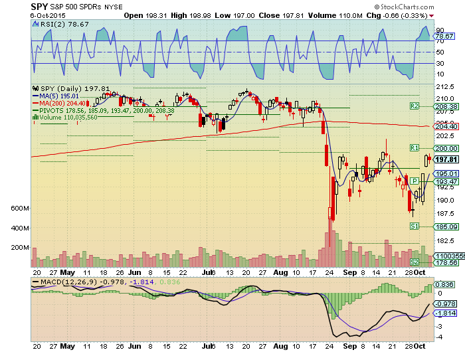Screen dimensions: 465x352
Task: Click the SPY ticker symbol title
Action: 39,7
